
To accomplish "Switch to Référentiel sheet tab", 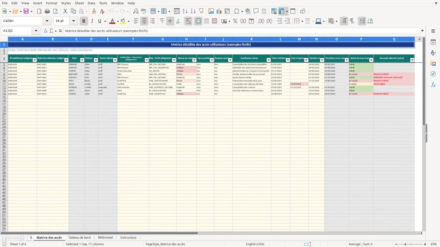I will (x=105, y=238).
